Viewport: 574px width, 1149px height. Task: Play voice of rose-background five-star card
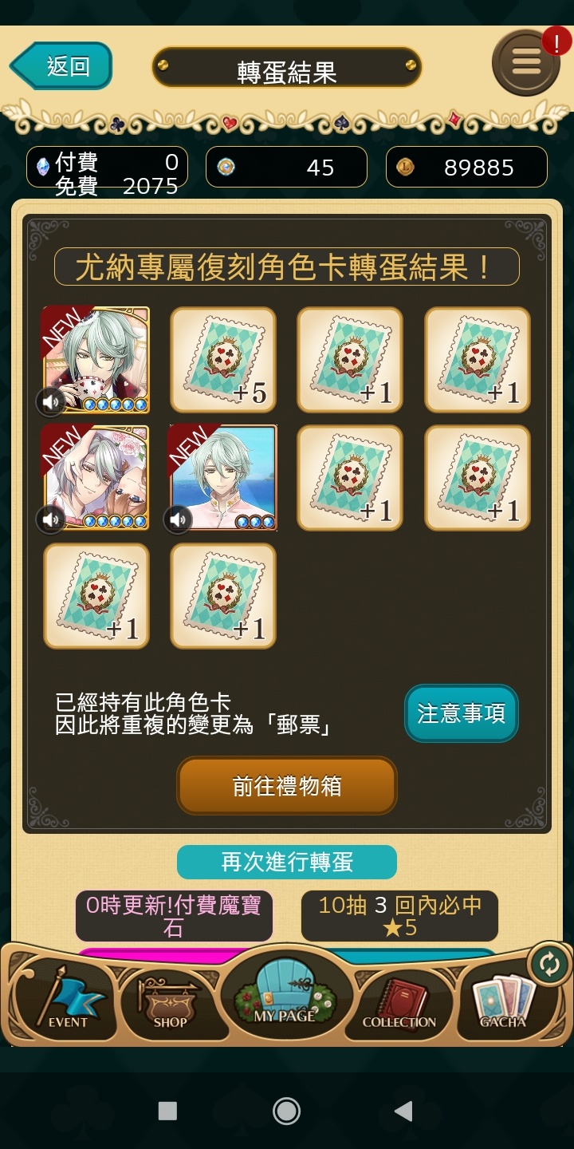51,519
